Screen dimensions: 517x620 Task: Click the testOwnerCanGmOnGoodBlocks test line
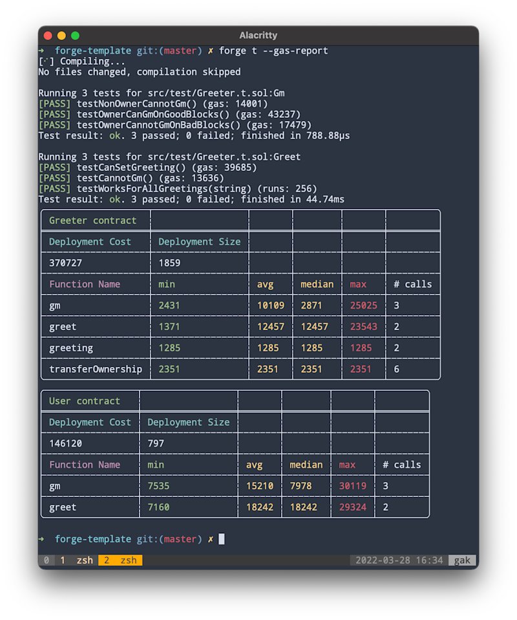pyautogui.click(x=169, y=115)
